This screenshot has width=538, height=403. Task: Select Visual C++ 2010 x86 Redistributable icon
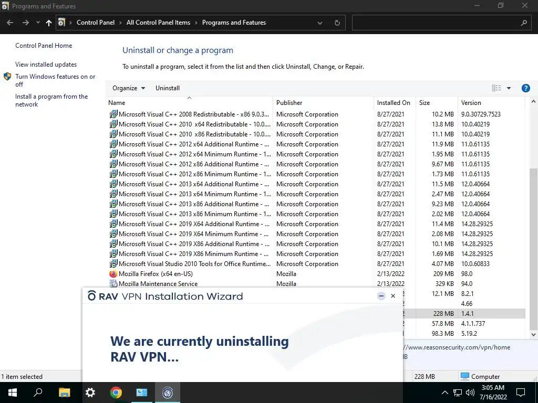pos(113,134)
